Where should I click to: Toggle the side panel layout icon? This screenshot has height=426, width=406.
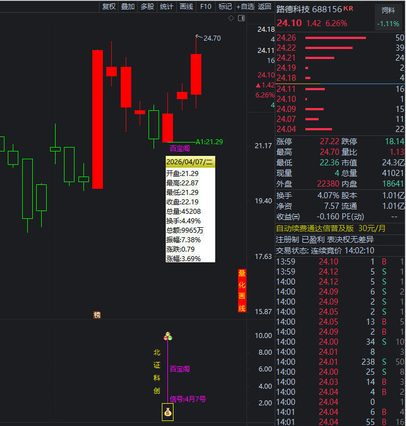241,18
